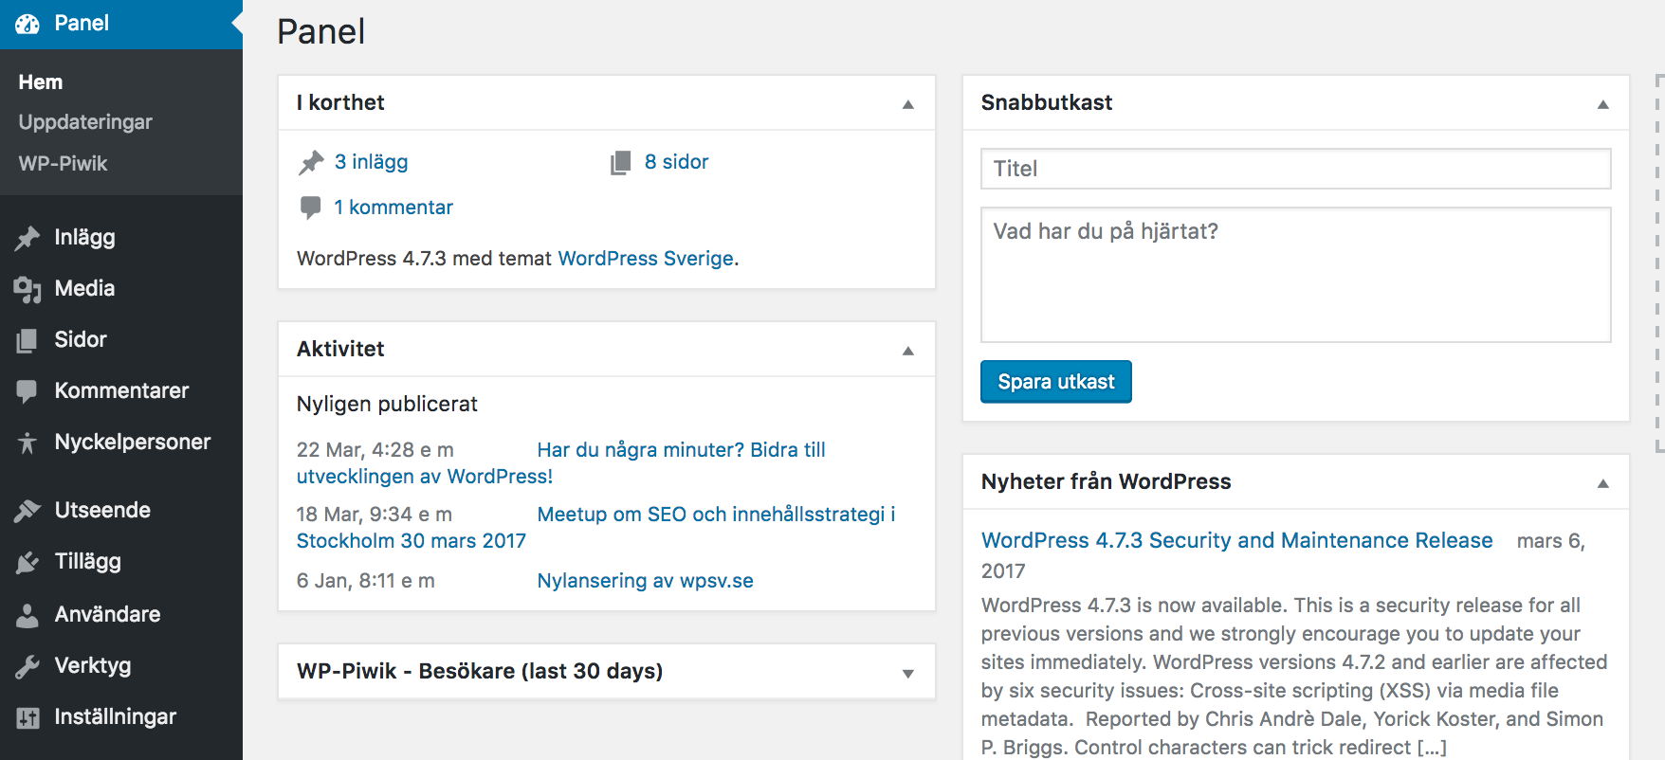Open the Användare menu
Viewport: 1665px width, 760px height.
[x=121, y=615]
